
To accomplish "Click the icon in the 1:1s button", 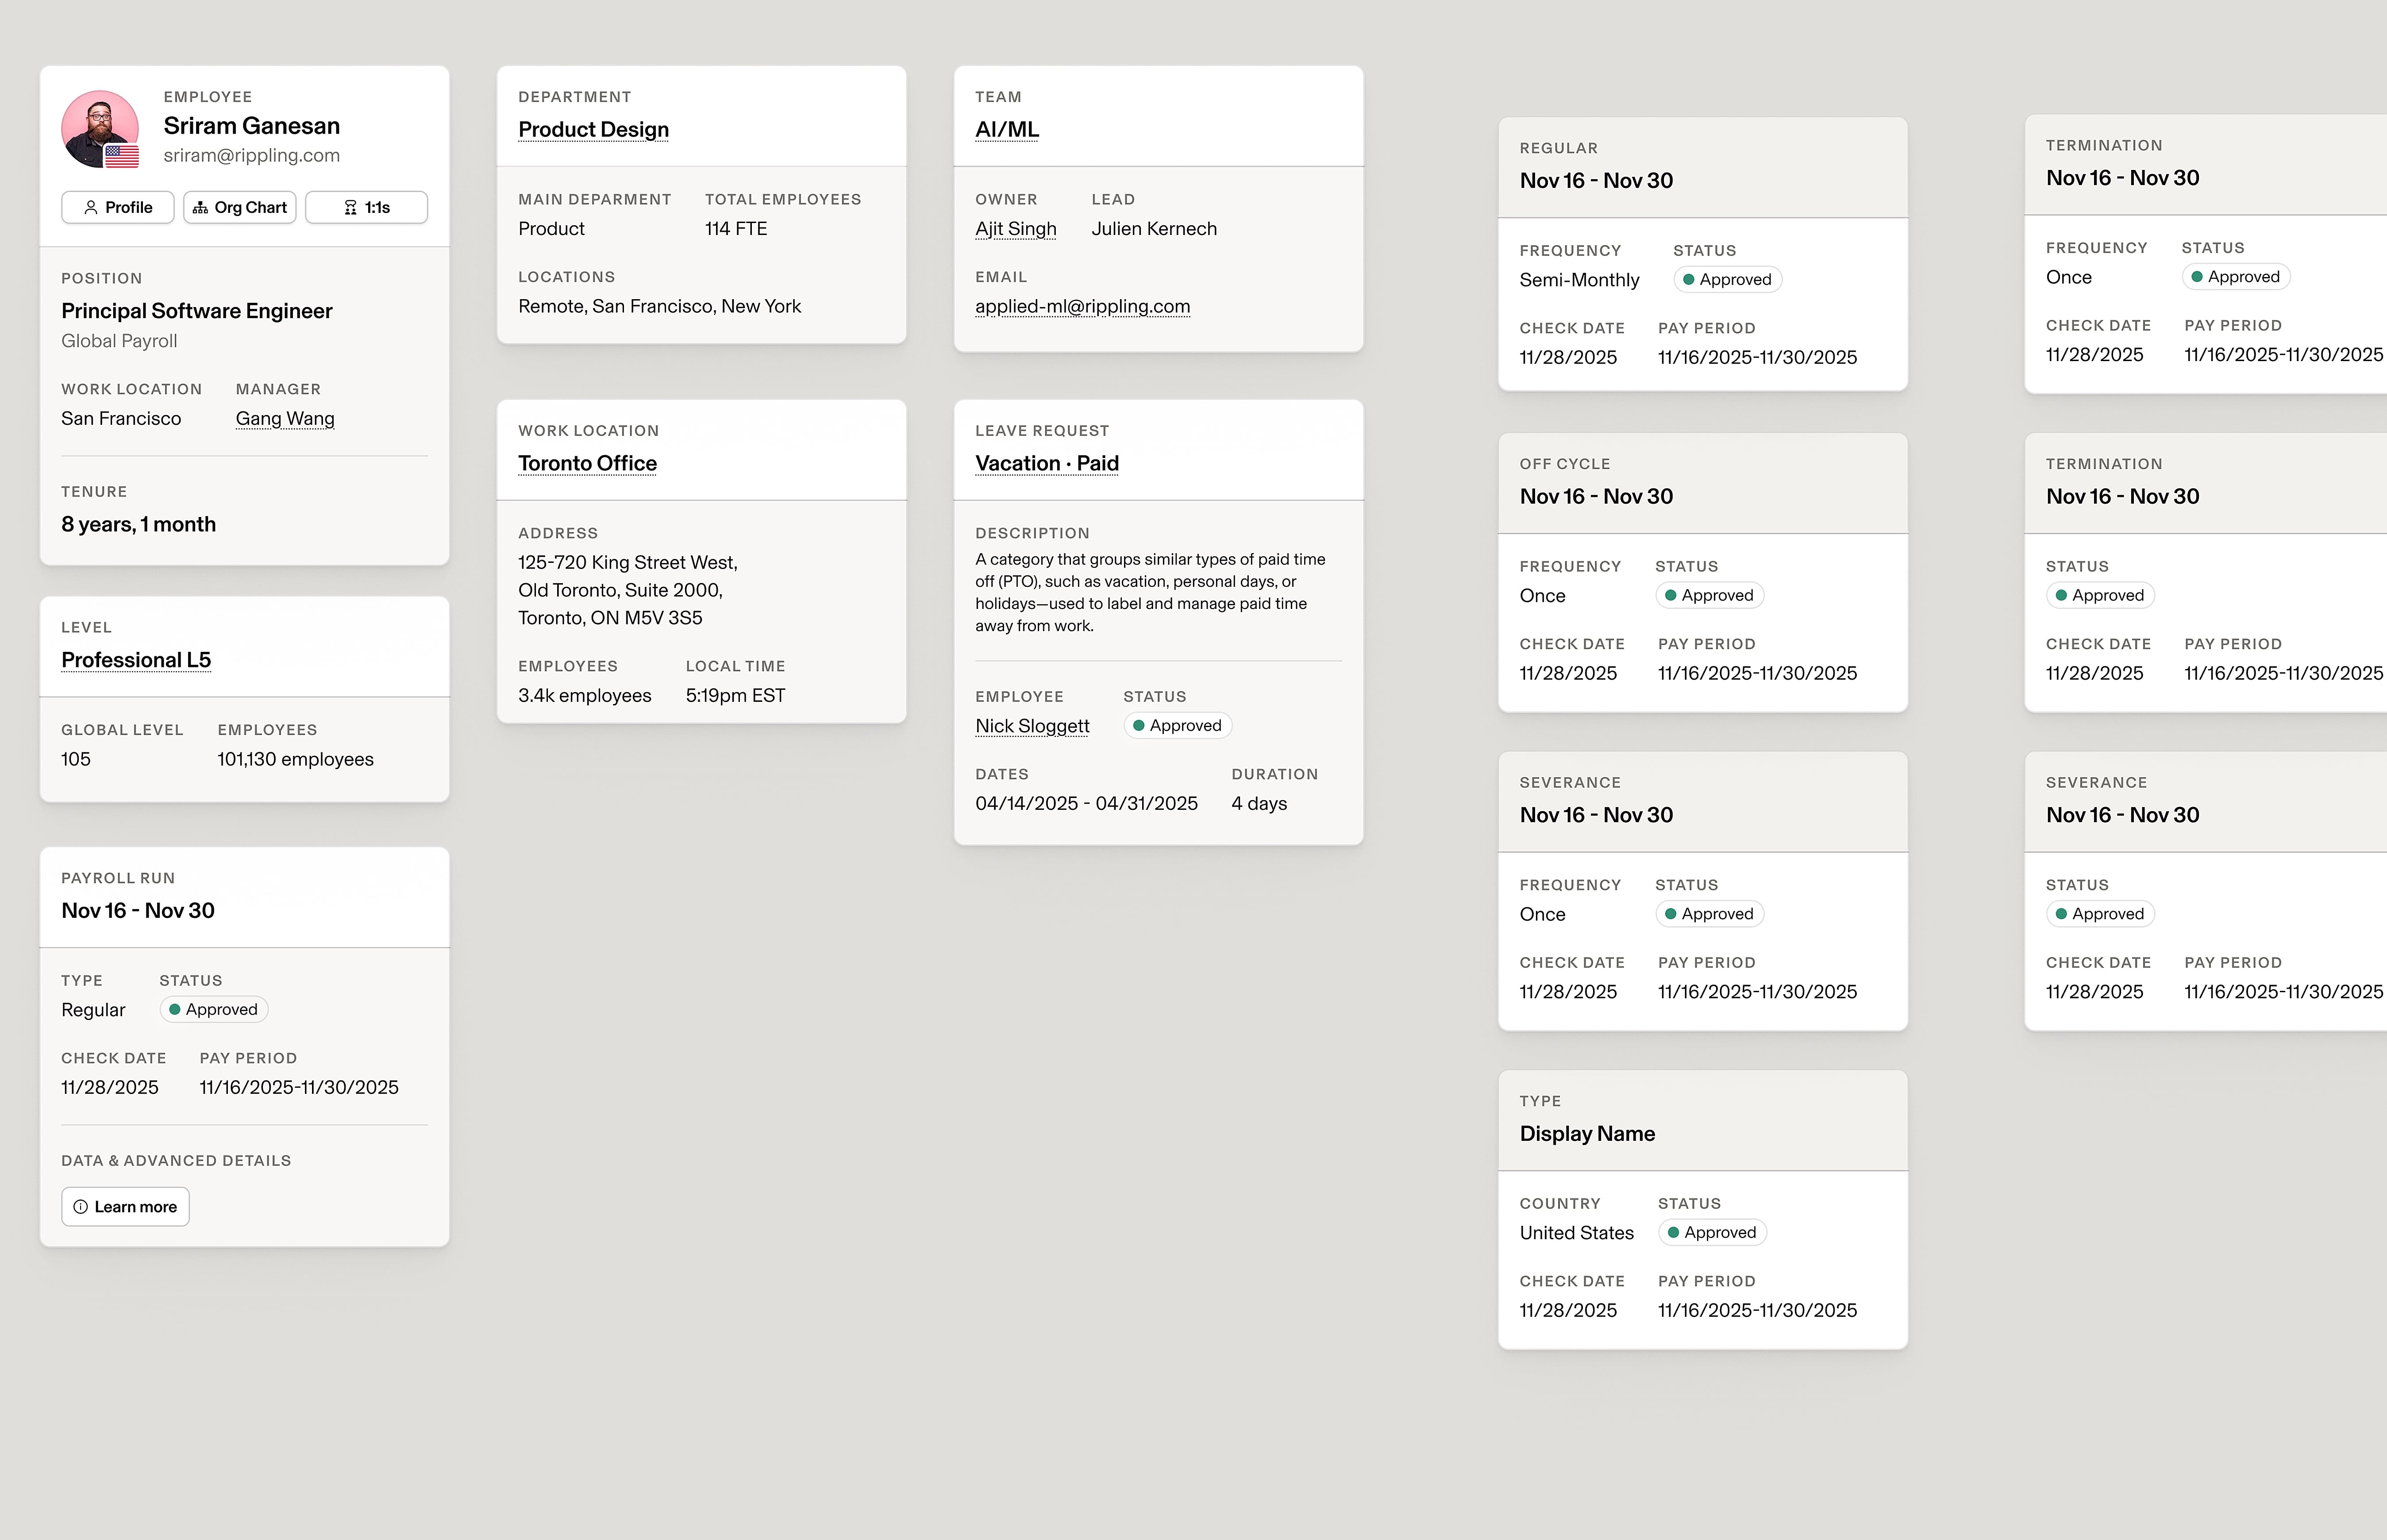I will pyautogui.click(x=350, y=207).
